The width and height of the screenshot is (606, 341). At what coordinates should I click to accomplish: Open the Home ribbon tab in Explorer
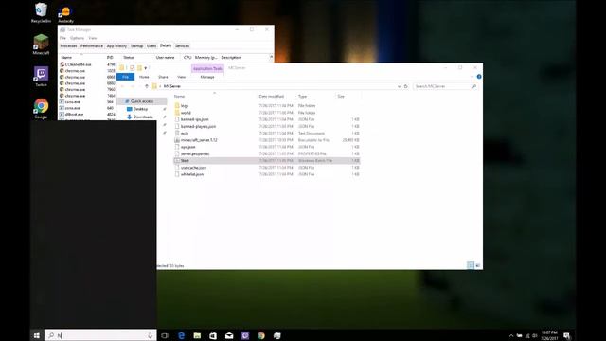(x=144, y=77)
